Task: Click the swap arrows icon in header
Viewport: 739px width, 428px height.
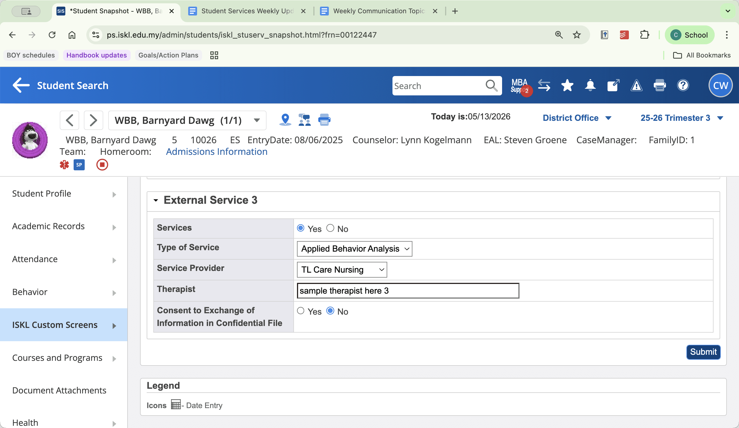Action: pyautogui.click(x=544, y=85)
